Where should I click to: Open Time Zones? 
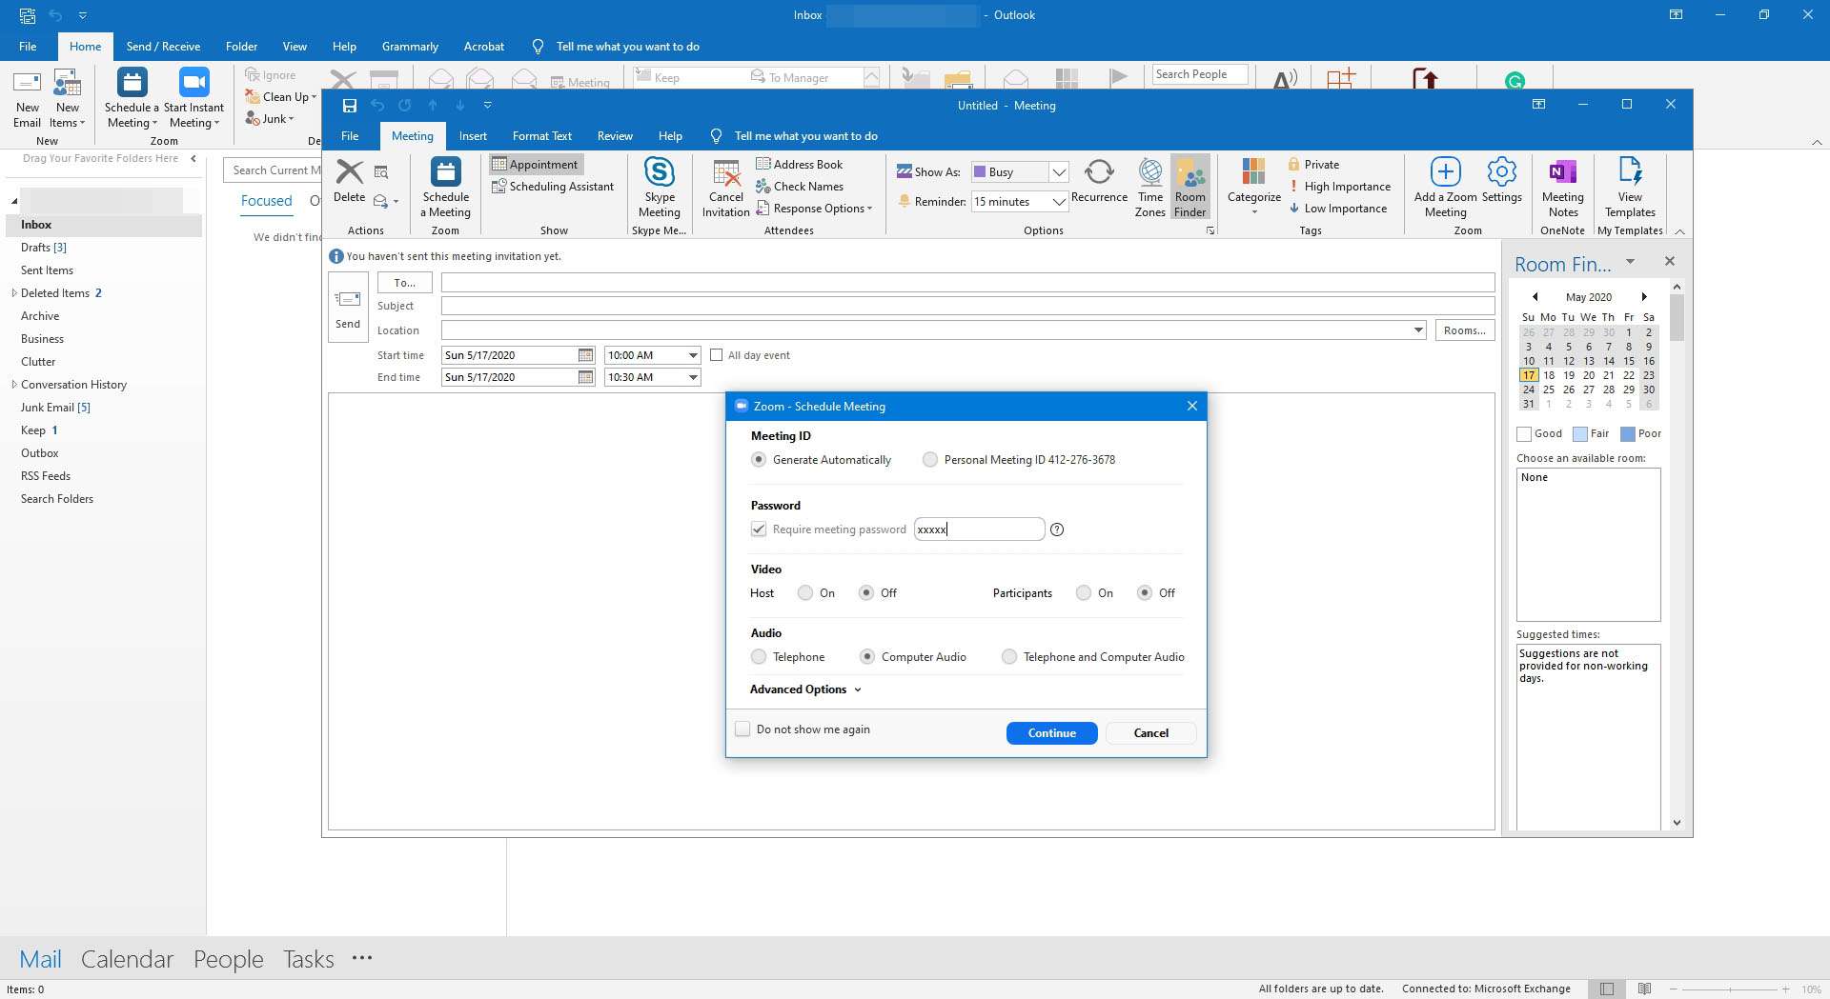click(1149, 188)
